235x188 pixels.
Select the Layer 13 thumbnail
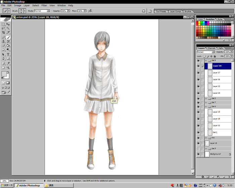(x=210, y=86)
